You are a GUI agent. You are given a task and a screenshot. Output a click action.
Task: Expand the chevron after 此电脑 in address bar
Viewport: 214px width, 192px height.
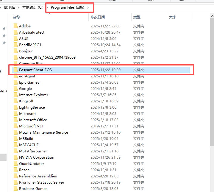tap(19, 7)
